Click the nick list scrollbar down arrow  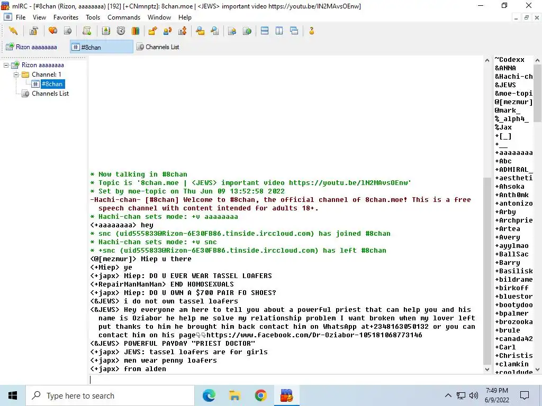tap(538, 370)
